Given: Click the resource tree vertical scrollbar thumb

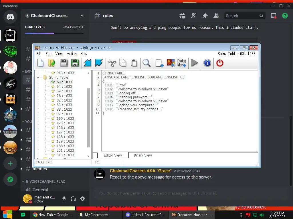Looking at the screenshot, I should pos(89,118).
